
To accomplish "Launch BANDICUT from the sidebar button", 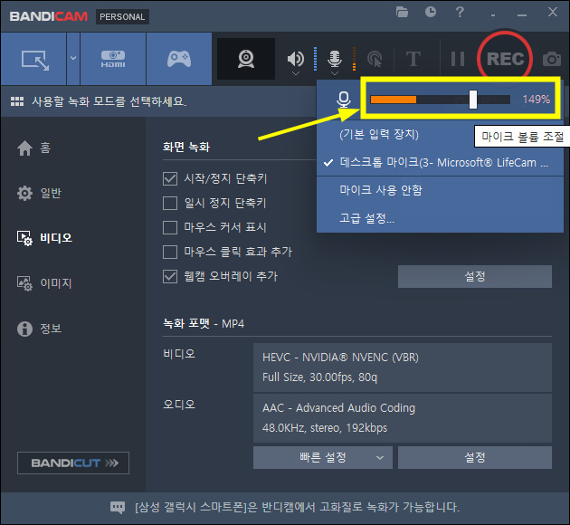I will 73,463.
